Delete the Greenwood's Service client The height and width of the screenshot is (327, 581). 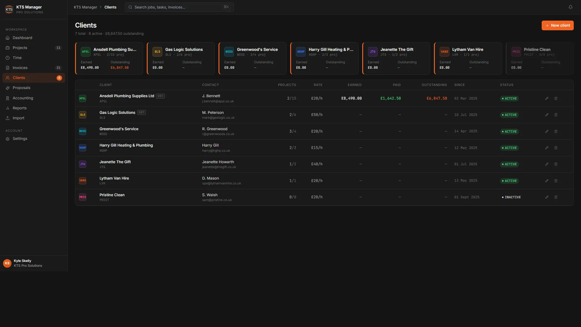click(556, 131)
